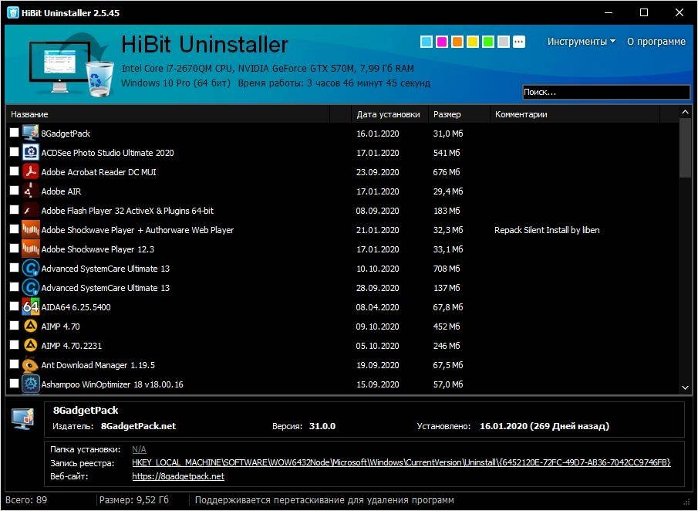Screen dimensions: 698x511
Task: Tick the checkbox for Adobe AIR
Action: click(x=14, y=190)
